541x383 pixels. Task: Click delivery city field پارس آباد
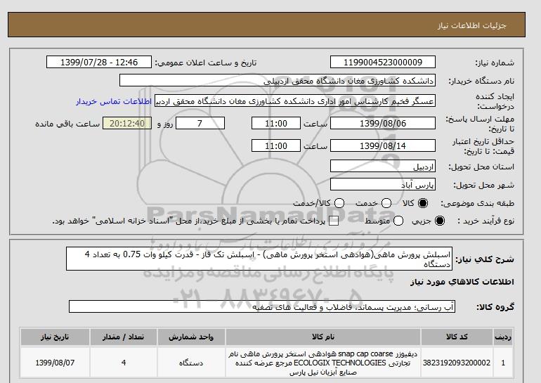click(383, 184)
